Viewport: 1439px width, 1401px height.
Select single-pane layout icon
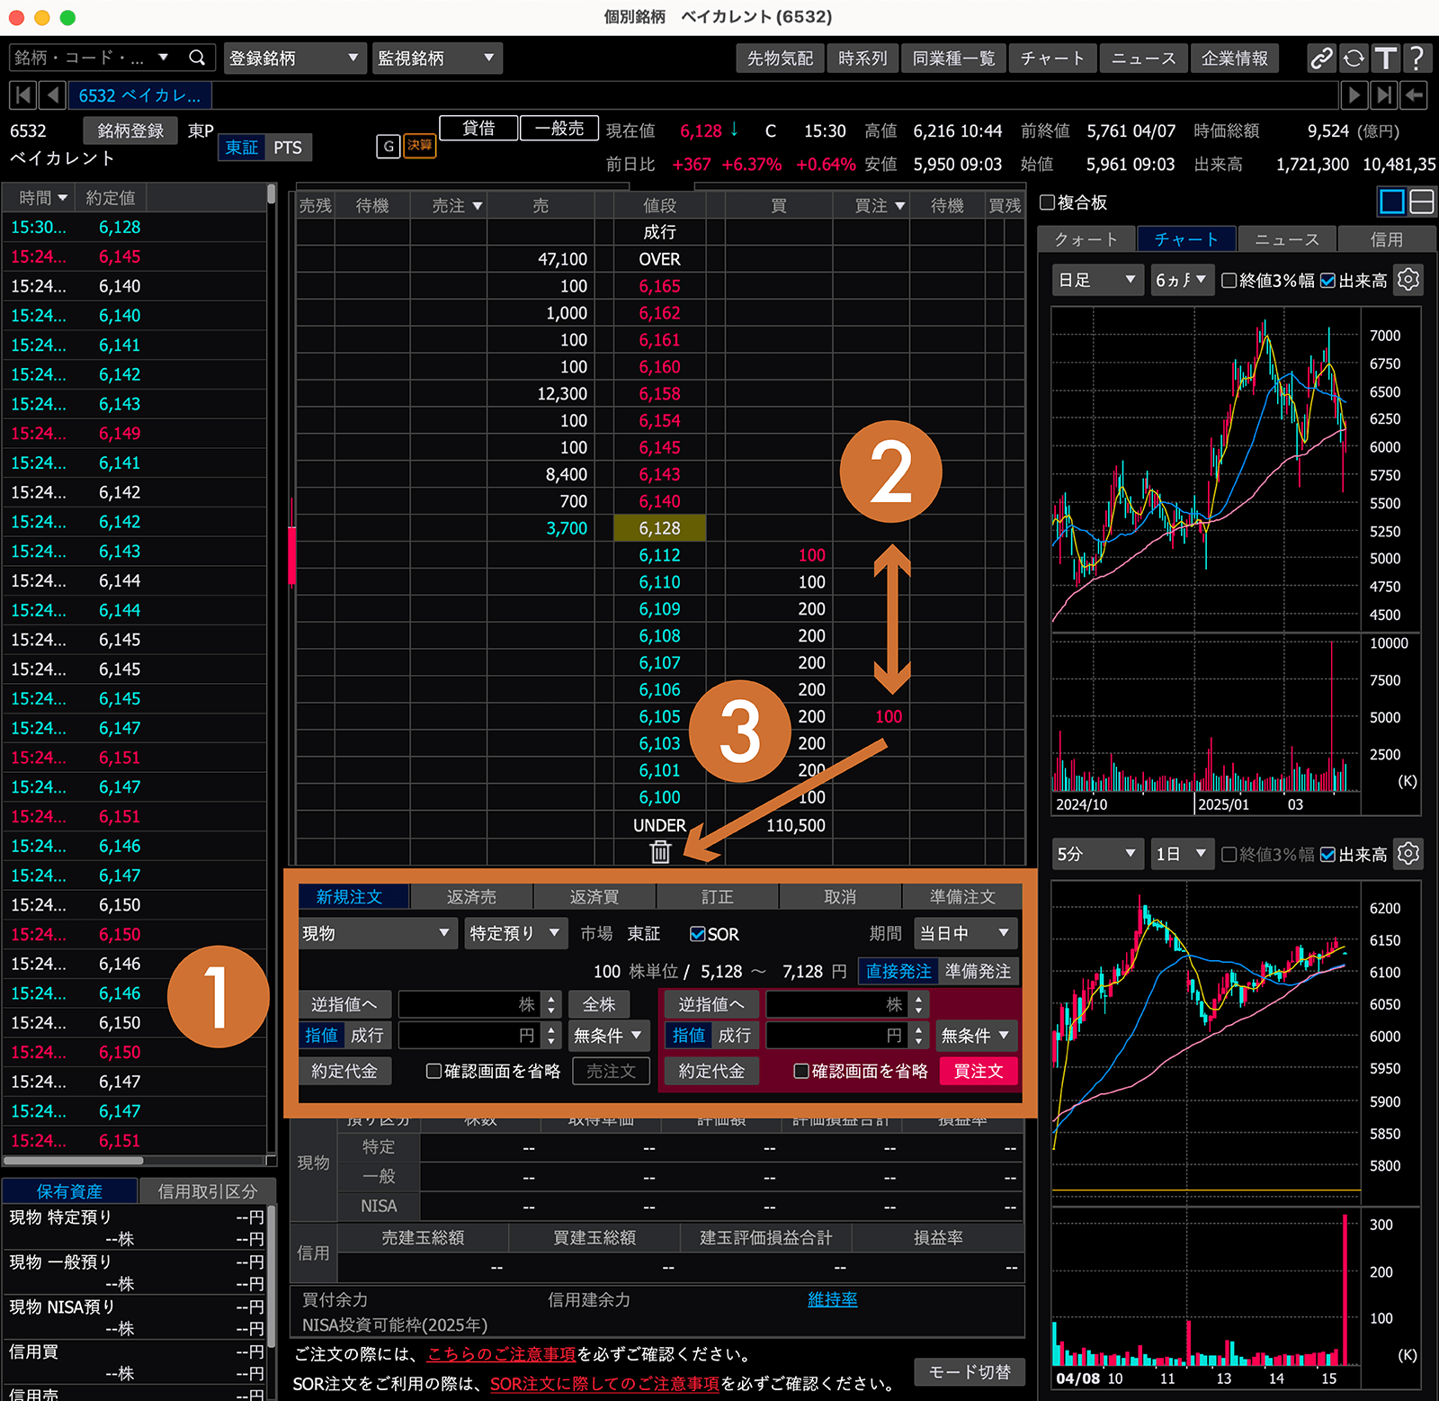tap(1391, 202)
